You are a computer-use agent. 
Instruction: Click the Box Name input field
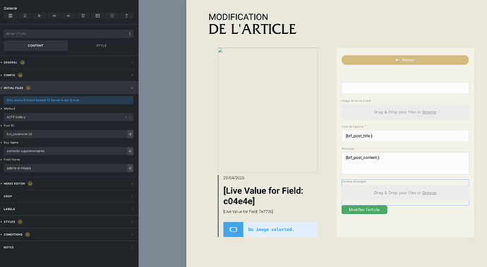pos(65,151)
